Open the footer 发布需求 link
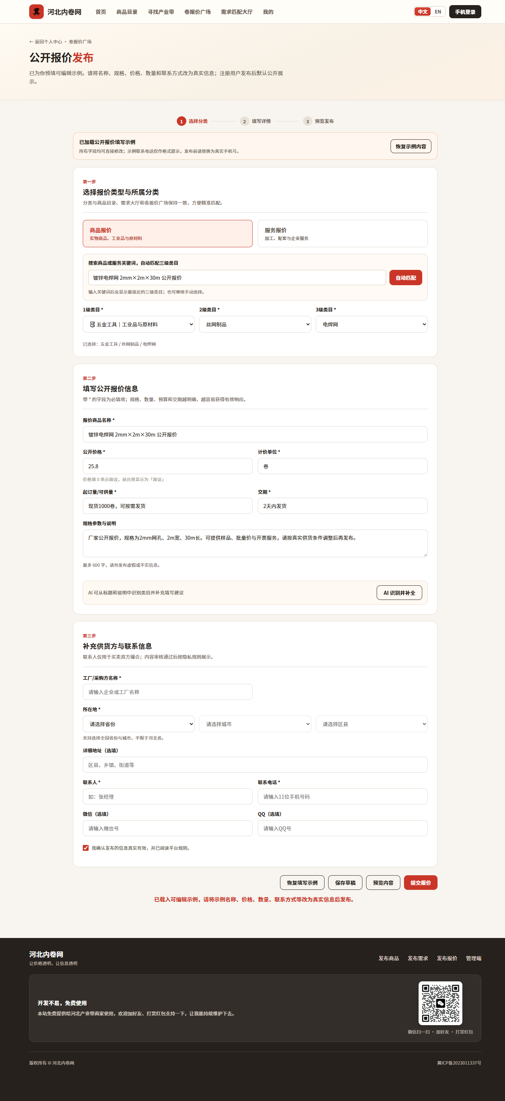Screen dimensions: 505x1101 point(417,958)
